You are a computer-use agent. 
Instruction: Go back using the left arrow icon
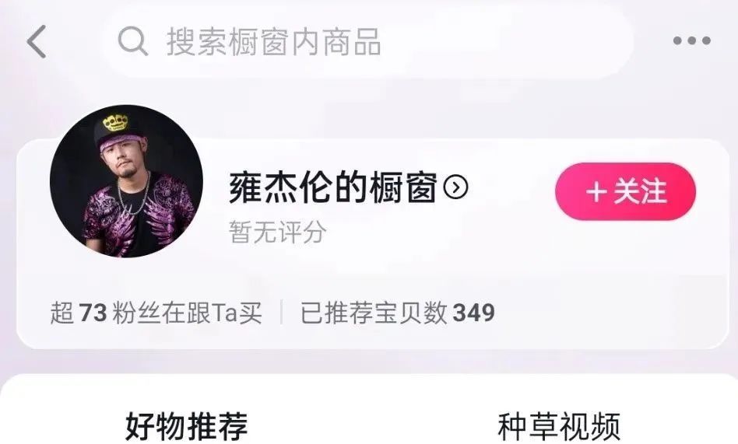click(37, 42)
